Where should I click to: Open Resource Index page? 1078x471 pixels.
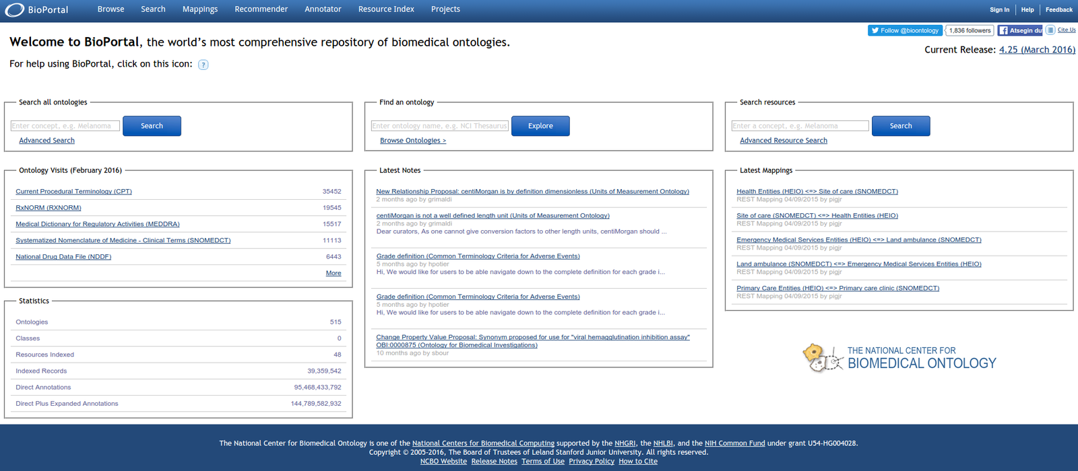click(x=386, y=9)
